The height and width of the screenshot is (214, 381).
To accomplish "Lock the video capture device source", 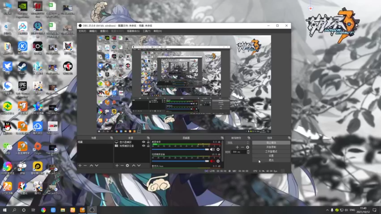I will (x=148, y=146).
